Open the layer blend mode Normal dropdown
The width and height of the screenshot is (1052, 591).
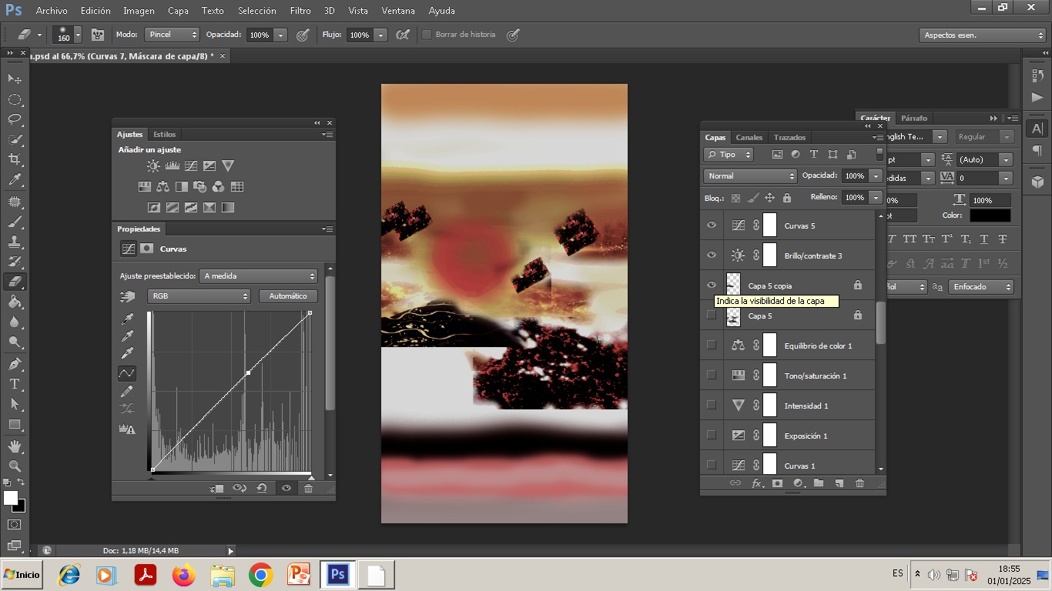[x=750, y=176]
